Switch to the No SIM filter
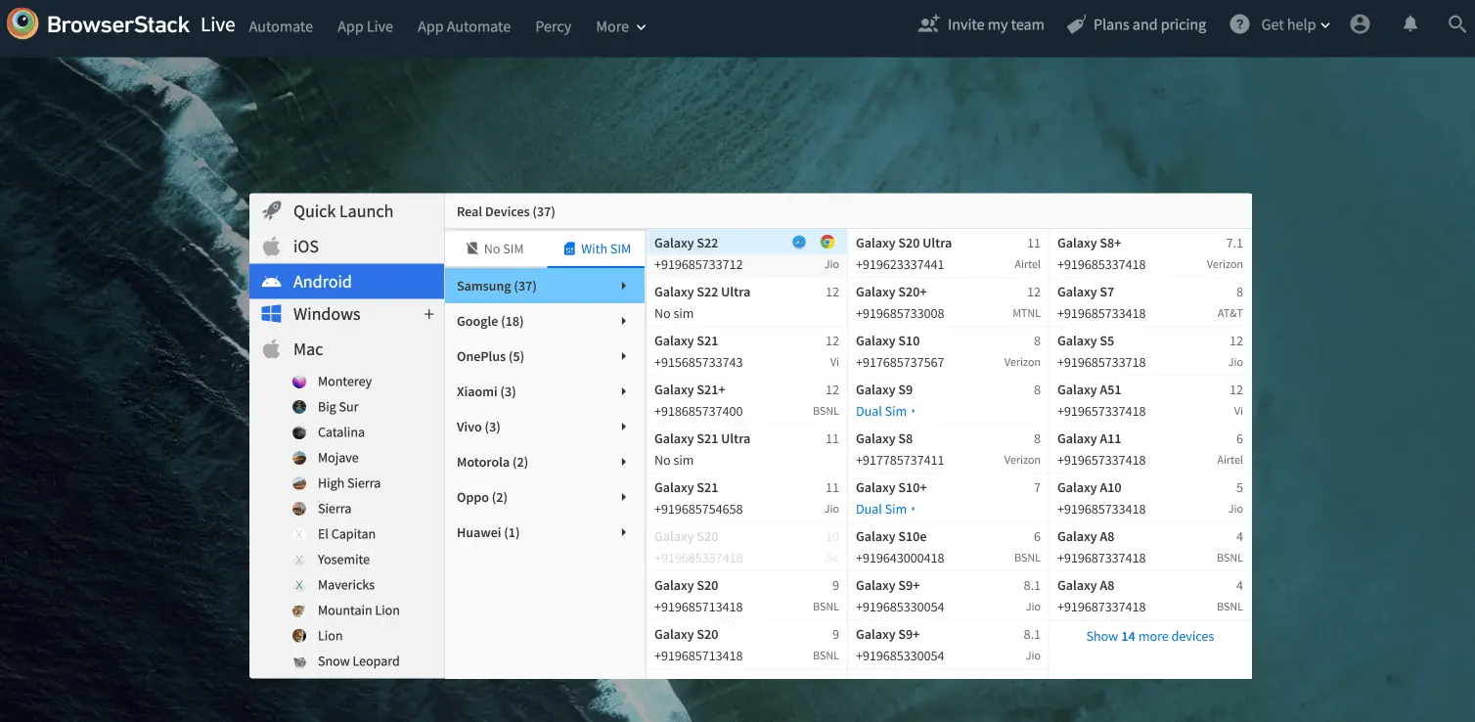1475x722 pixels. tap(494, 248)
